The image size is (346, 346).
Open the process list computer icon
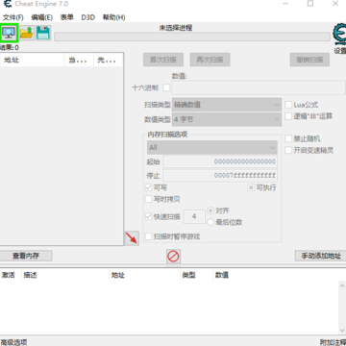(x=9, y=33)
